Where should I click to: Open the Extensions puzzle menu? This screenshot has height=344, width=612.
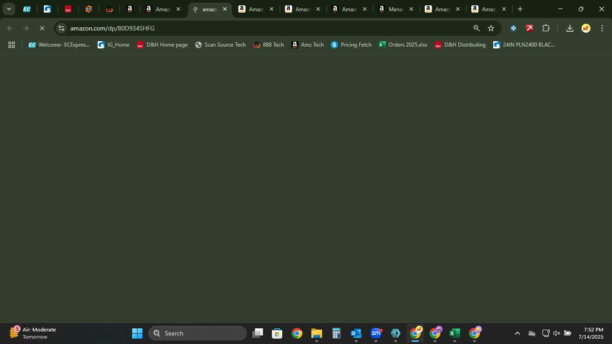pos(546,28)
